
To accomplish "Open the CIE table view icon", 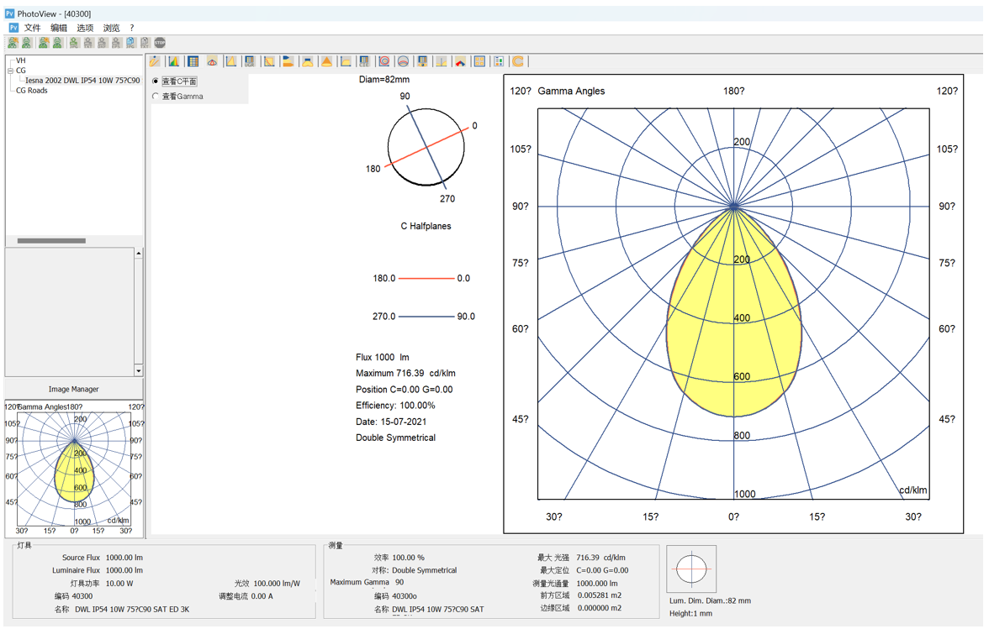I will pyautogui.click(x=364, y=61).
